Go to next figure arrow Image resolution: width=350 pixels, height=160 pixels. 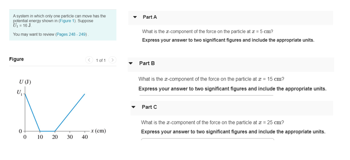[x=112, y=60]
